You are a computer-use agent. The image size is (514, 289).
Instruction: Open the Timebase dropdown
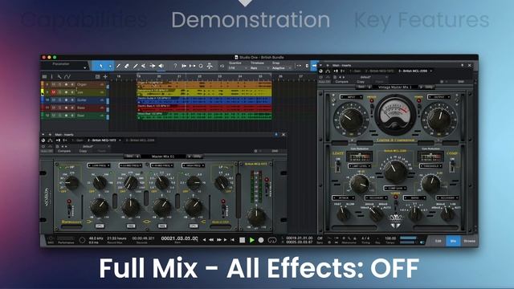259,67
